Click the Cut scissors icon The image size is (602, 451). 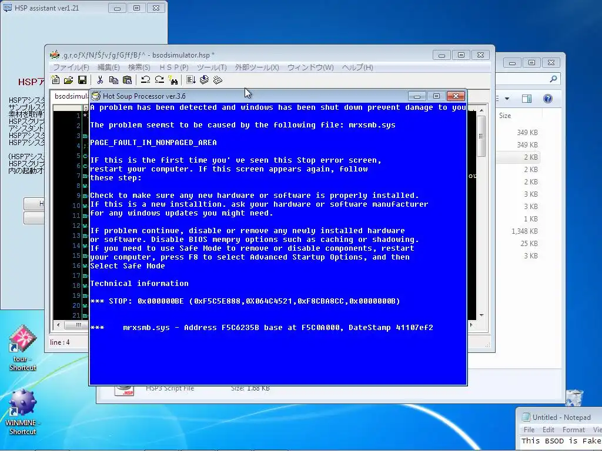coord(100,80)
